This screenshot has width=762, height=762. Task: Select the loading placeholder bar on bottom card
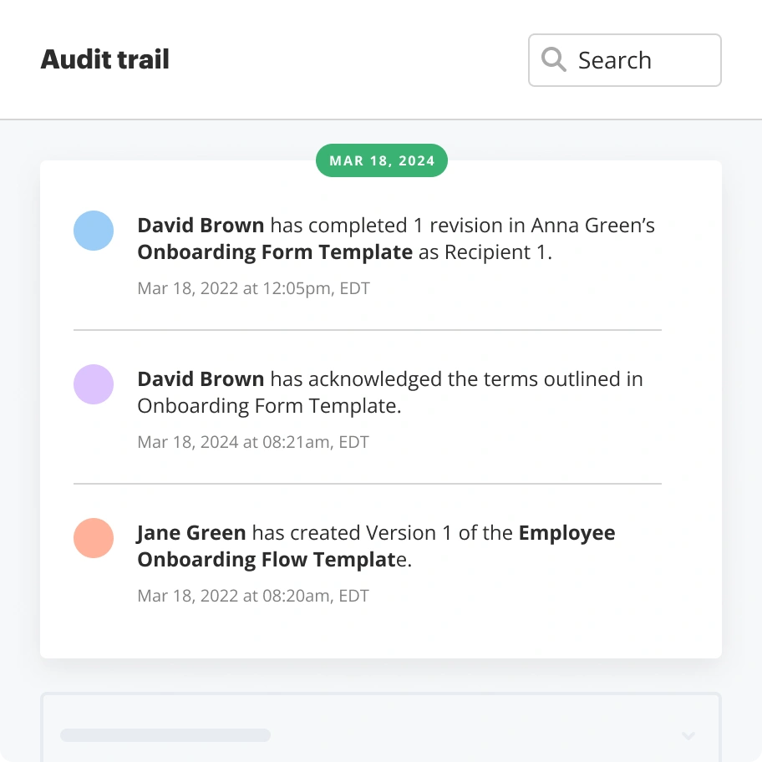165,735
